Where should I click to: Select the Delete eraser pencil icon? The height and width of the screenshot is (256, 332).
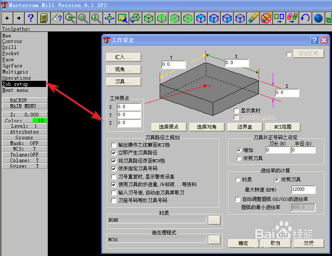point(254,18)
